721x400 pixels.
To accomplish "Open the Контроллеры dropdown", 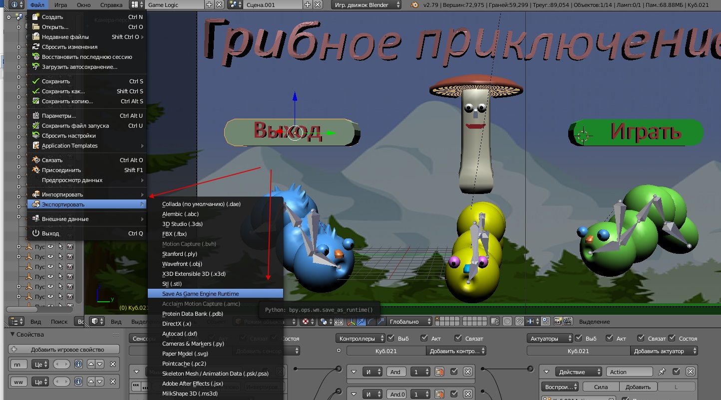I will (360, 338).
